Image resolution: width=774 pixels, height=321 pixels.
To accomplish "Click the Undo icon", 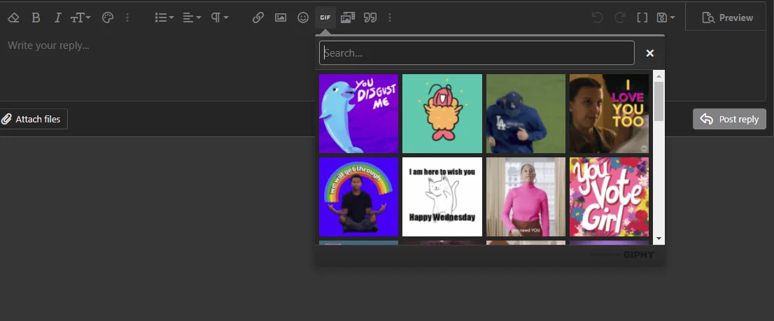I will coord(597,17).
